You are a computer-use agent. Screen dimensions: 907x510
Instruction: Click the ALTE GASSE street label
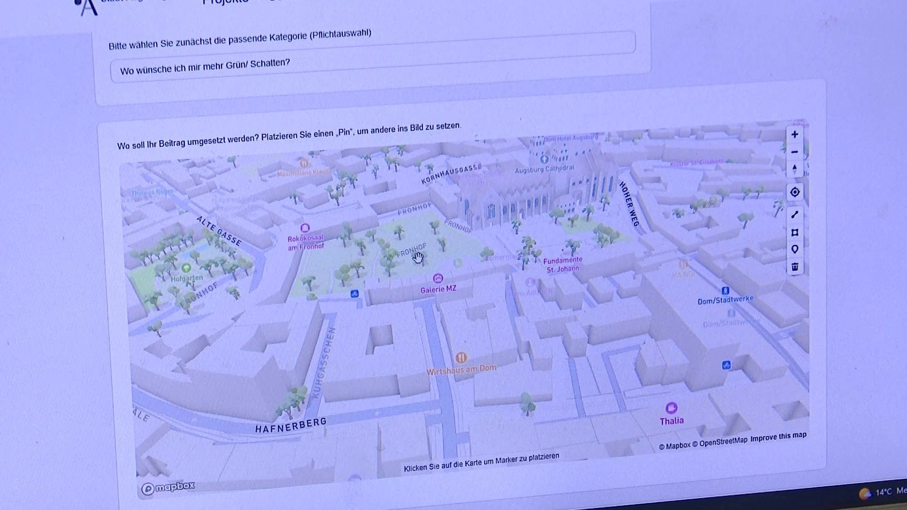pos(219,230)
